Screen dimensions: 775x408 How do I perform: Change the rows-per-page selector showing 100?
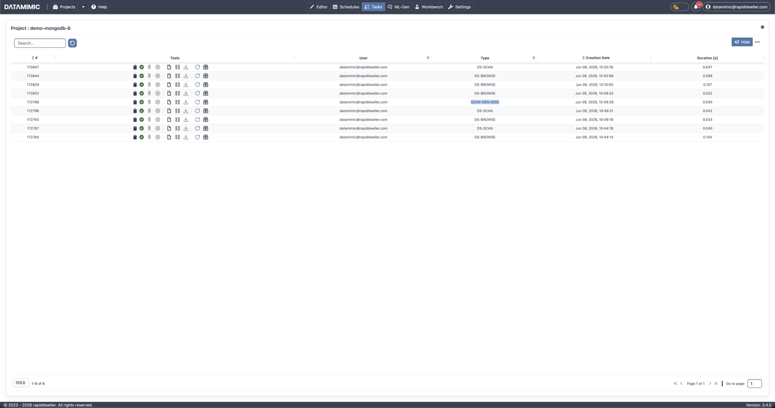click(x=20, y=383)
